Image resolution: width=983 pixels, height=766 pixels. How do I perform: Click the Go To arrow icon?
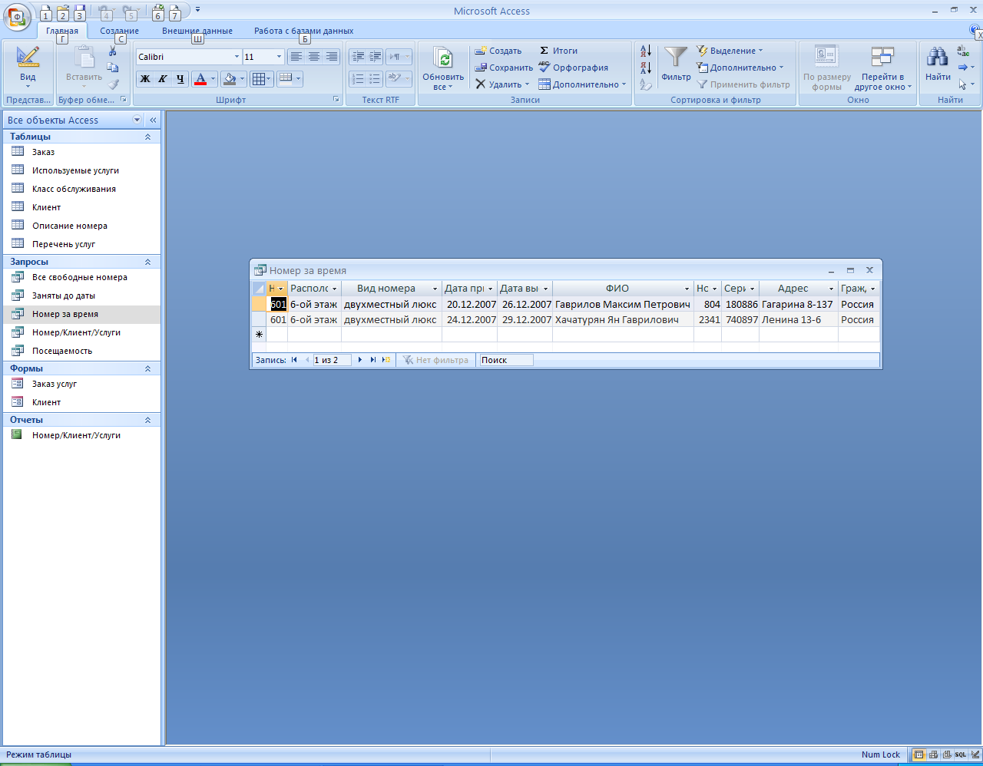[963, 68]
